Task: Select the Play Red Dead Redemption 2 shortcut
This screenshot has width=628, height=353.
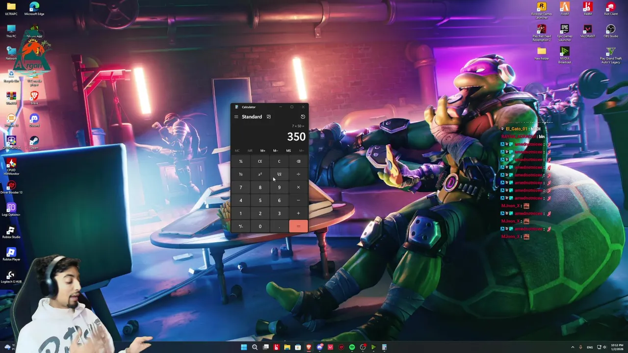Action: coord(541,33)
